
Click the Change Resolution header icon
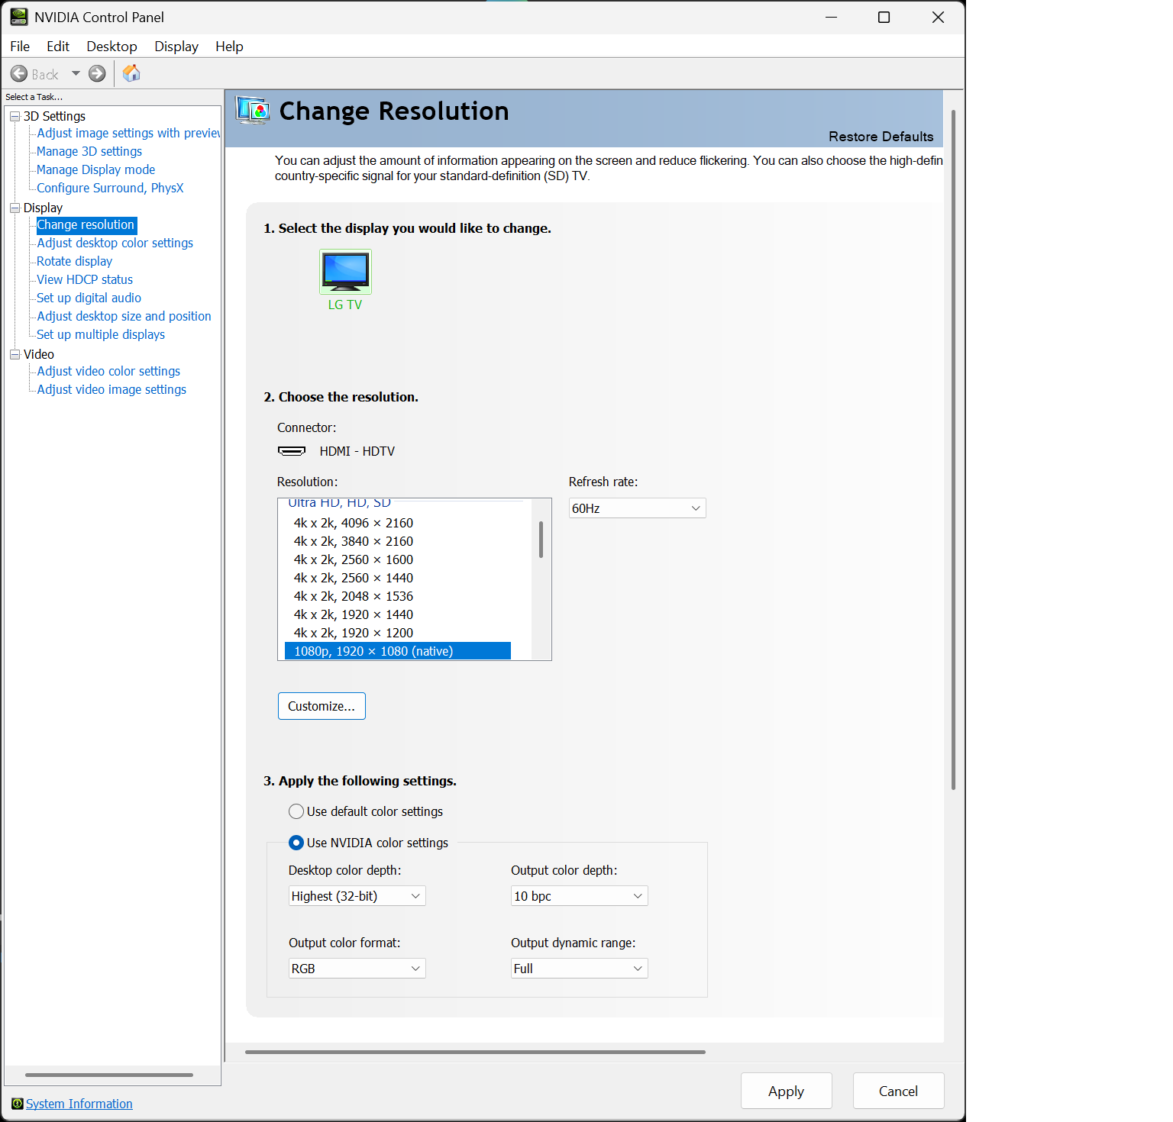[x=253, y=111]
